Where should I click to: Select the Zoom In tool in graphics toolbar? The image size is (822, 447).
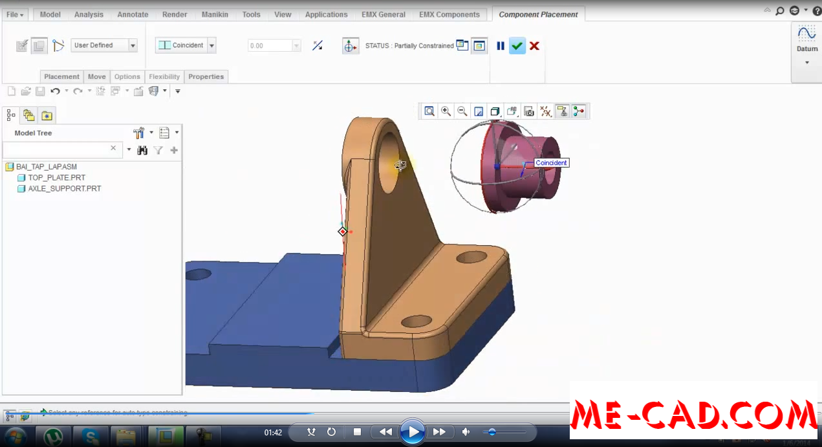point(446,111)
